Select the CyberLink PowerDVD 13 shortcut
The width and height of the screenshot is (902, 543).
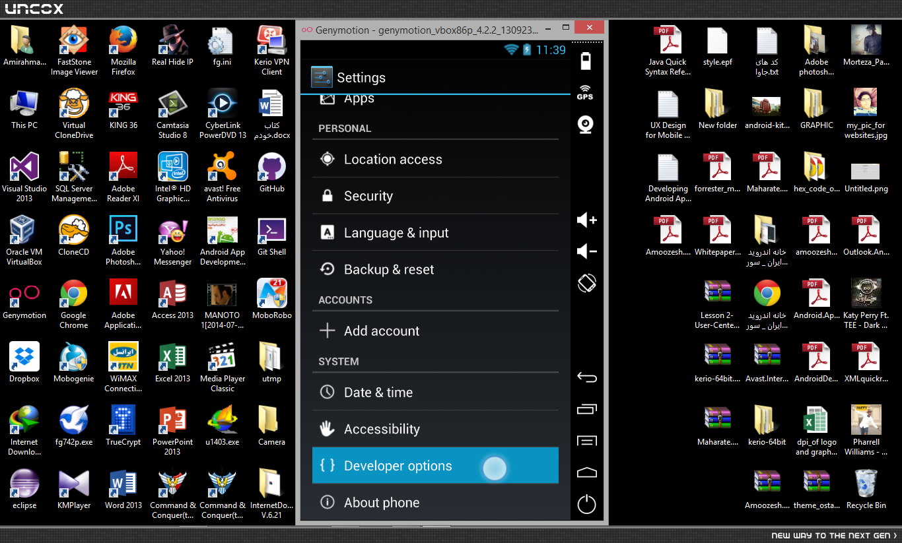click(x=223, y=114)
